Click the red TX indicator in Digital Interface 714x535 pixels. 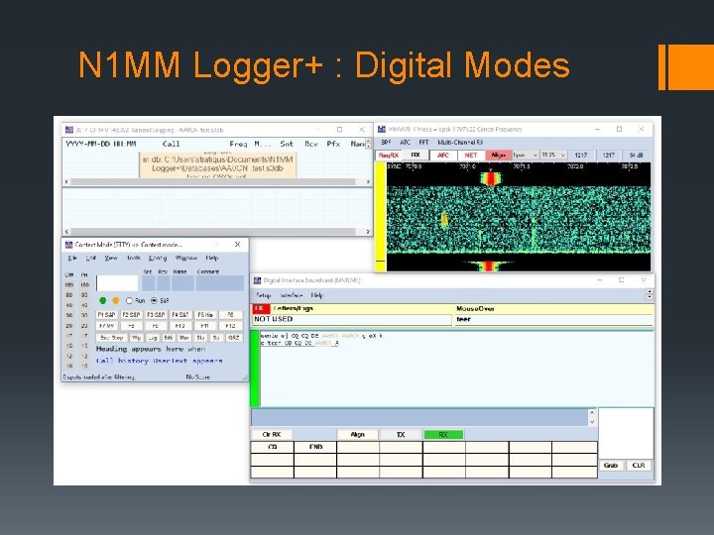point(259,308)
